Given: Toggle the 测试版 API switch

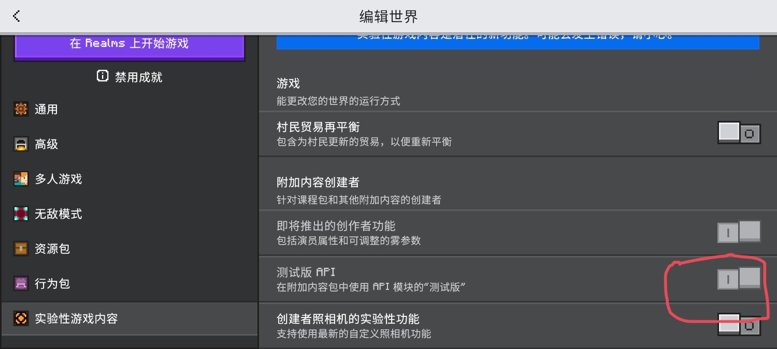Looking at the screenshot, I should (739, 278).
